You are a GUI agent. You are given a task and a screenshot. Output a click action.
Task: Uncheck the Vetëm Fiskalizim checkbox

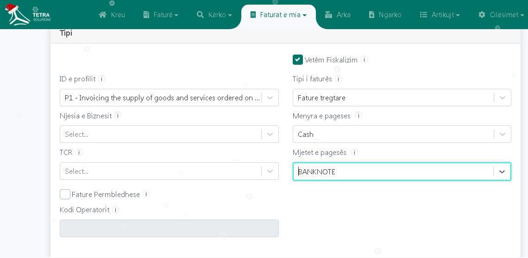[298, 60]
